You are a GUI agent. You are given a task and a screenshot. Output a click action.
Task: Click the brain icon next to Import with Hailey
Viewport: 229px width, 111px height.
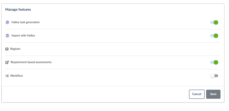7,36
